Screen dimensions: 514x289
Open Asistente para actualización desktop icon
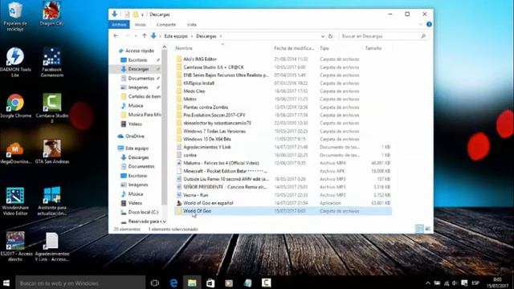tap(51, 201)
